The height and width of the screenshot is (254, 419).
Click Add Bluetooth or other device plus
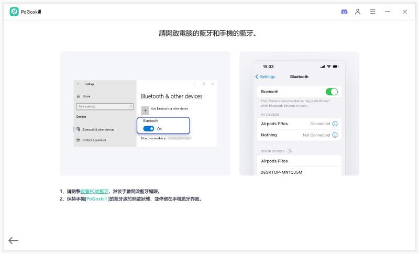tap(146, 111)
